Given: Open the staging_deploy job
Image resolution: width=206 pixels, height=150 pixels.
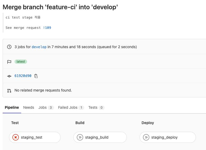Looking at the screenshot, I should coord(164,137).
